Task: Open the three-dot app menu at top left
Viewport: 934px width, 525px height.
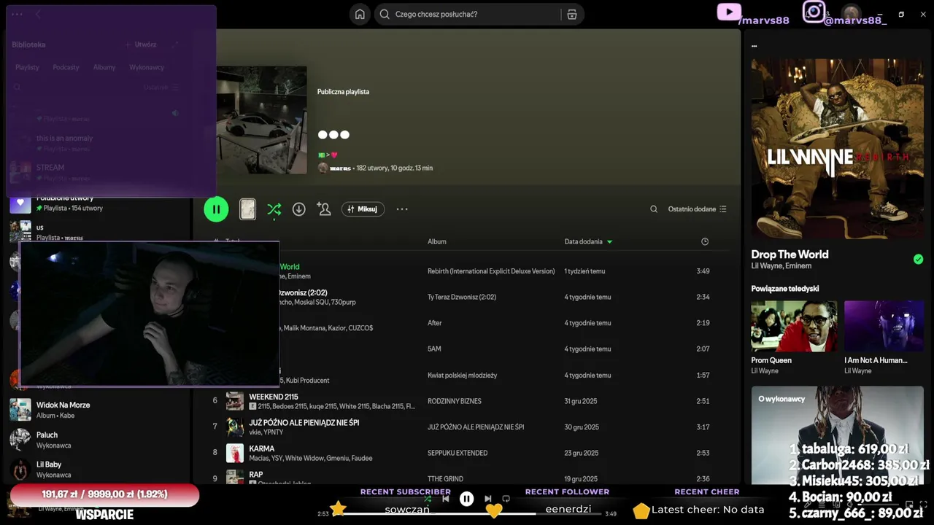Action: click(x=17, y=14)
